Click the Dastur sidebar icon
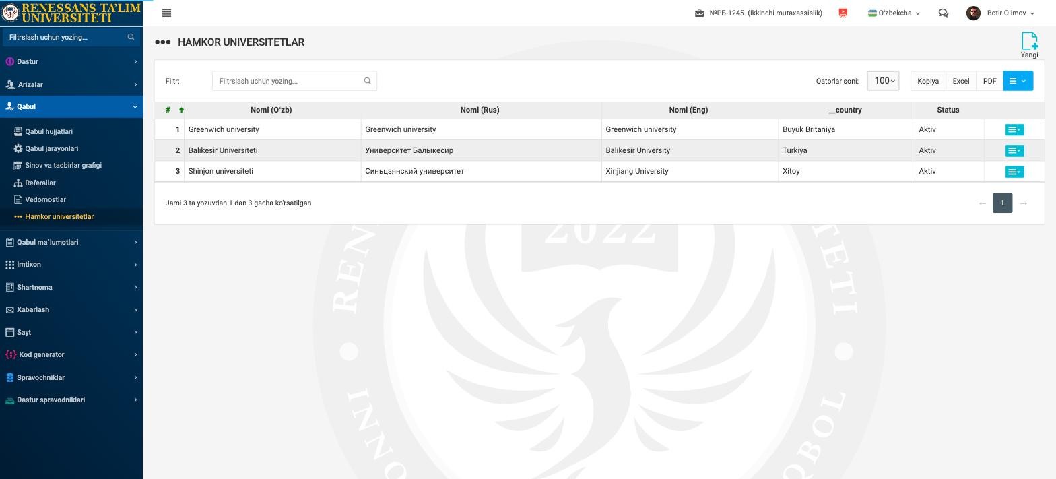The height and width of the screenshot is (479, 1056). tap(9, 61)
